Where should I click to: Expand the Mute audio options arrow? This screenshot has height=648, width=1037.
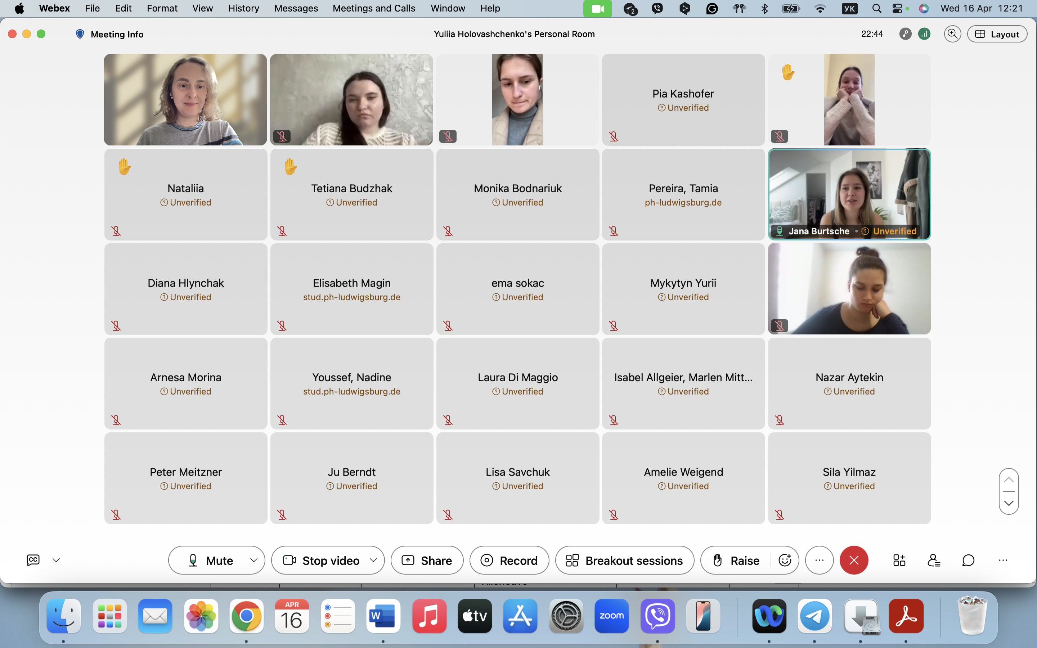[254, 560]
